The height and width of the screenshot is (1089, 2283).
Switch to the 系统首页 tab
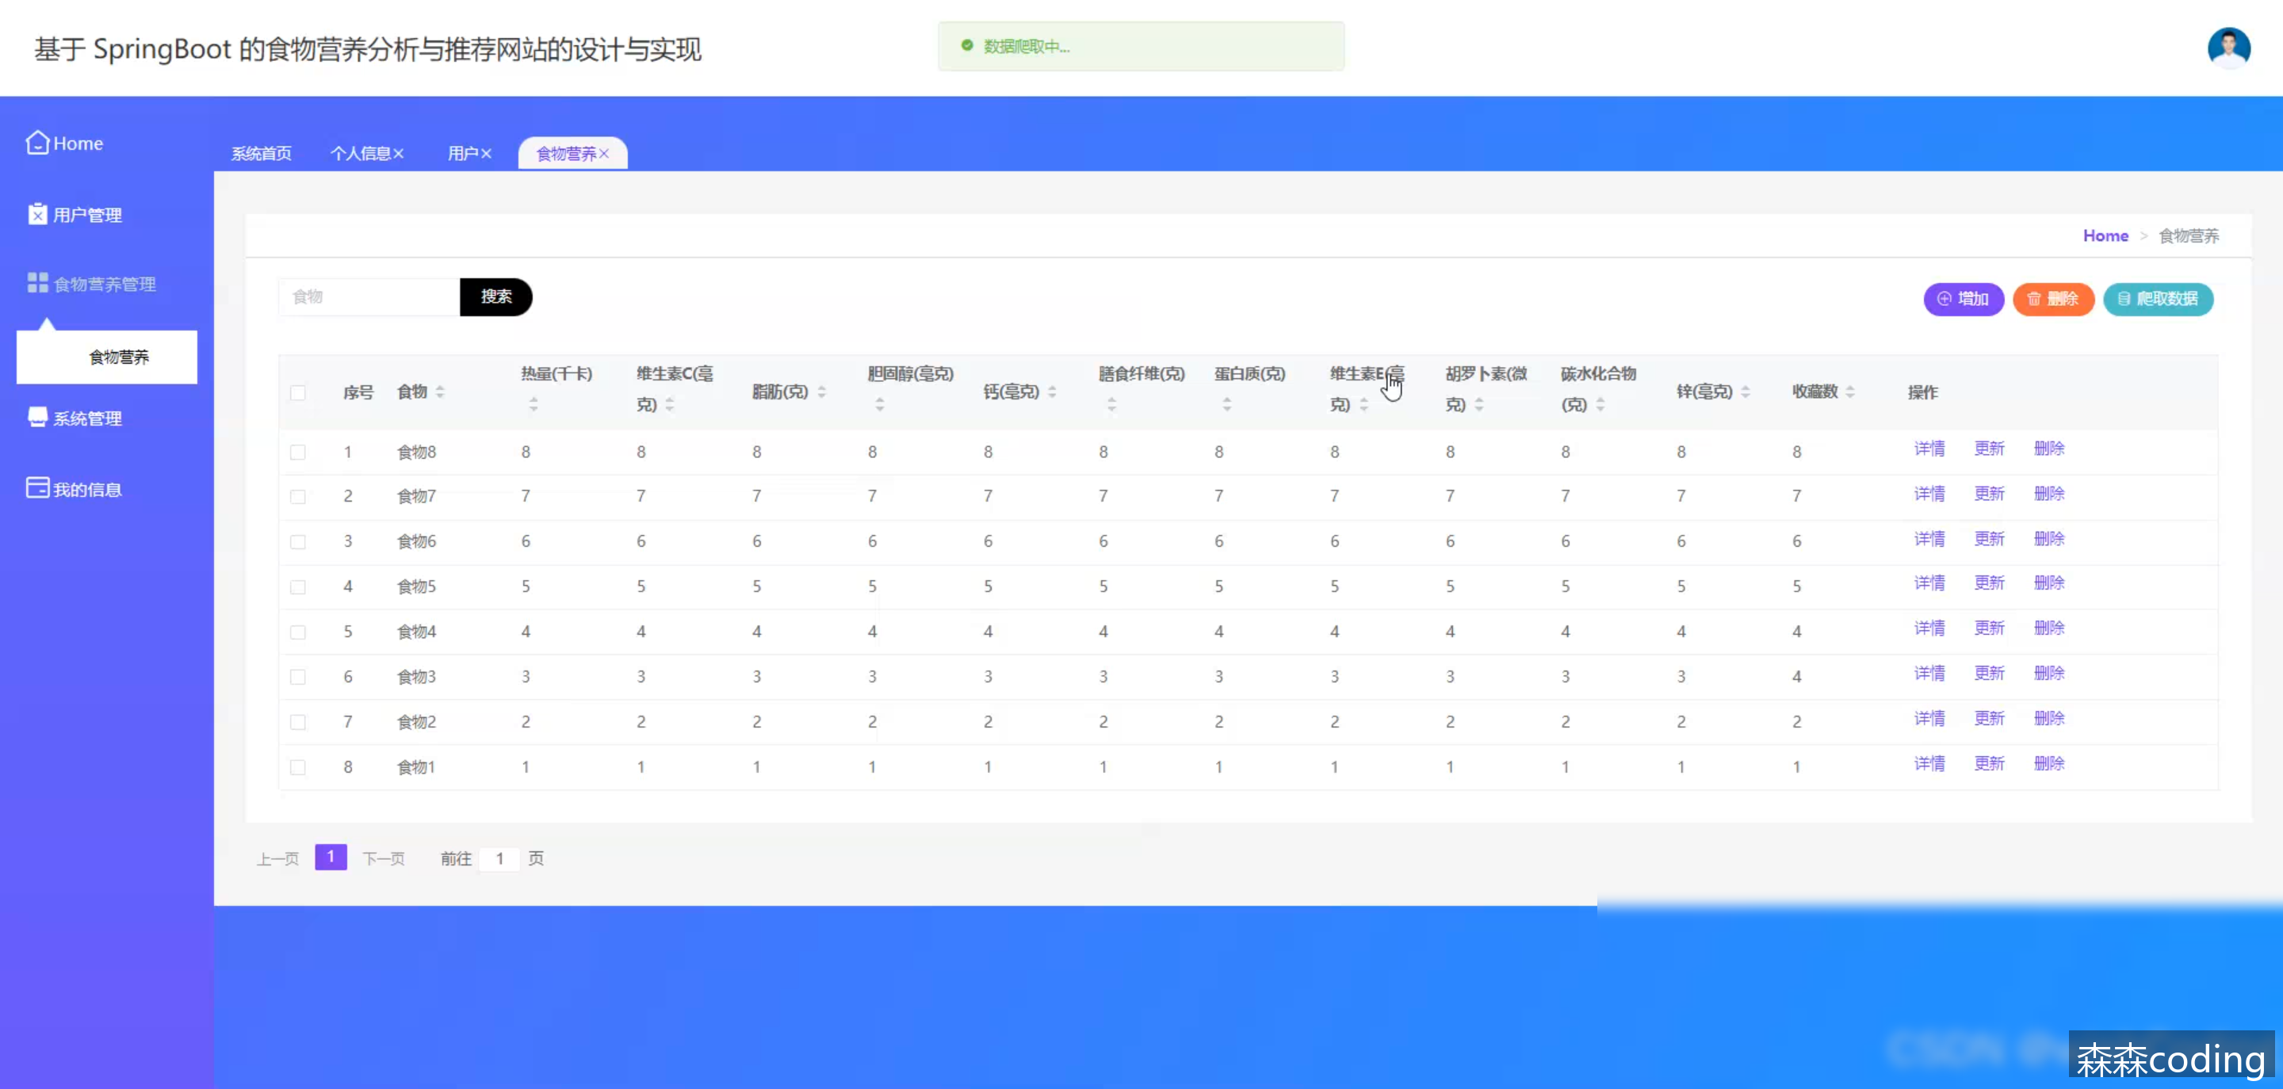click(262, 155)
